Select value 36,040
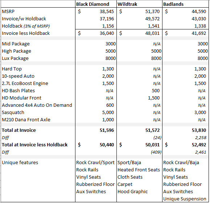 pos(107,33)
